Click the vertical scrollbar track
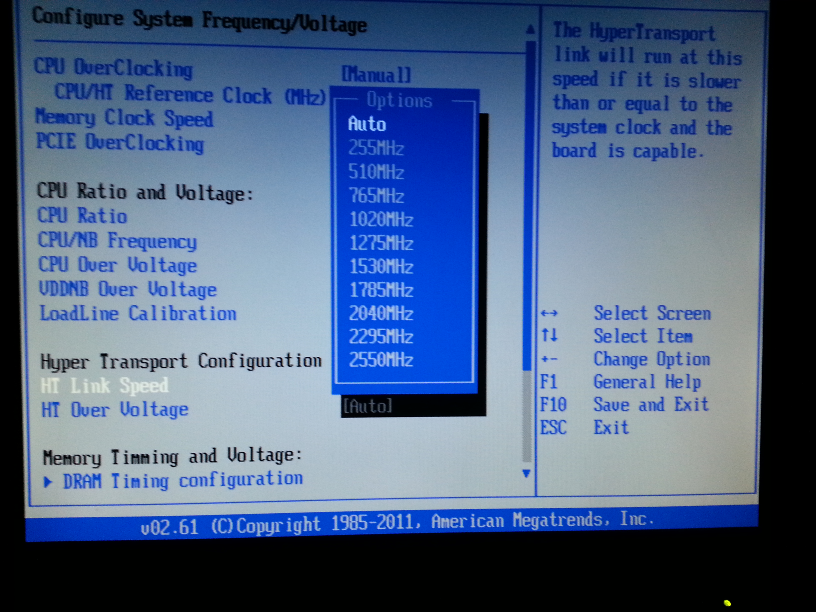 (x=527, y=417)
